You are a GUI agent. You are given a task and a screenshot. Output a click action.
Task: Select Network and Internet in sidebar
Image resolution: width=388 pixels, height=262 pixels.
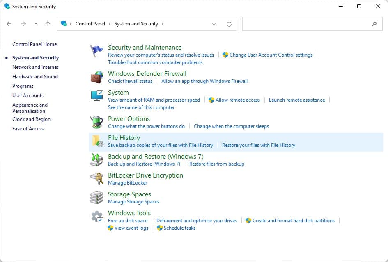point(35,67)
